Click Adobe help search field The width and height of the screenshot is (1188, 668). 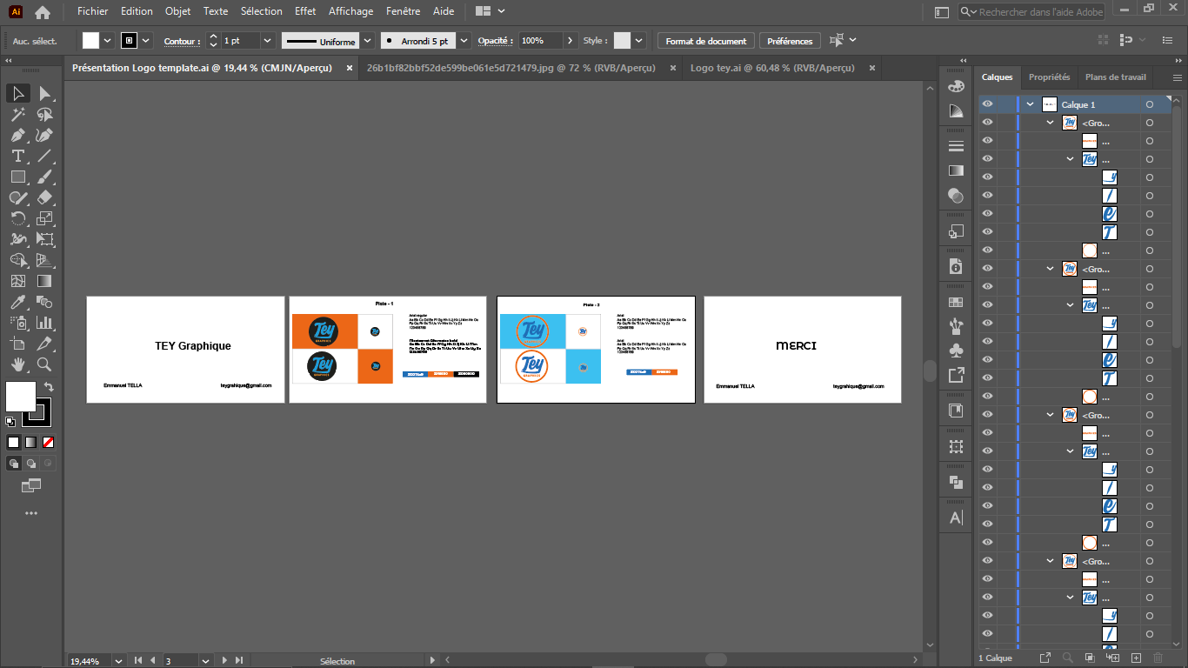click(1031, 12)
